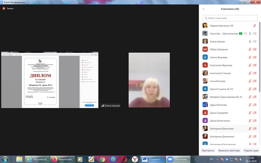Open Google Chrome from taskbar
This screenshot has width=261, height=163.
point(102,159)
